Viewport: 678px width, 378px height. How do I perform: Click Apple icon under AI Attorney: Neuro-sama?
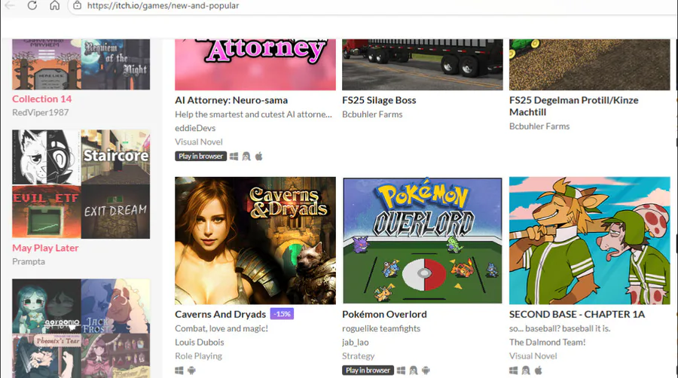[x=258, y=157]
